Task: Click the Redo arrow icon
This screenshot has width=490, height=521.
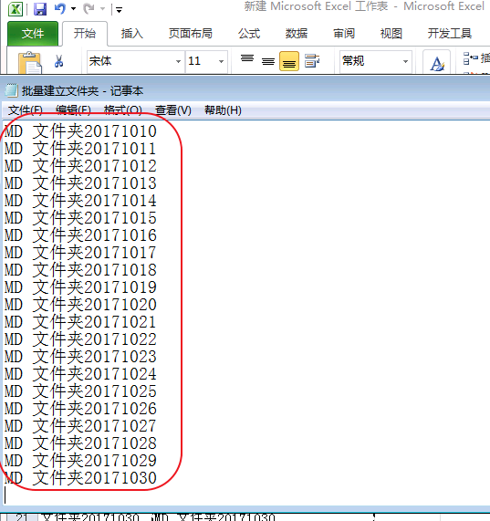Action: click(89, 9)
